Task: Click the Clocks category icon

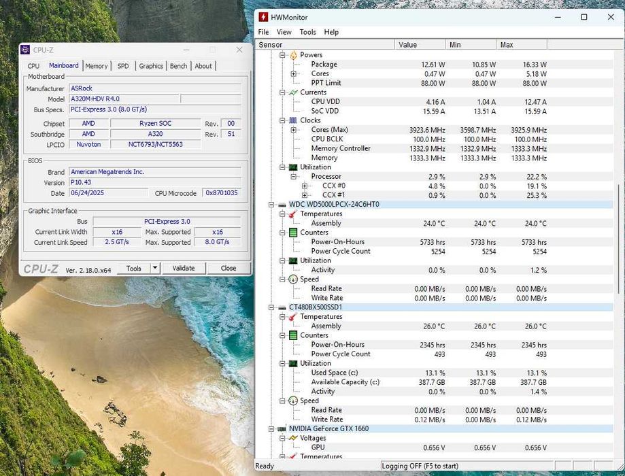Action: click(x=293, y=120)
